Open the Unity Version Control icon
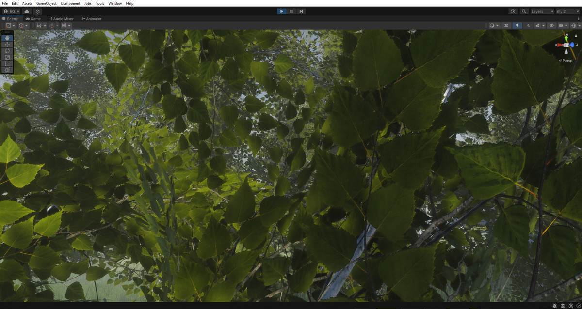Image resolution: width=582 pixels, height=309 pixels. [38, 11]
